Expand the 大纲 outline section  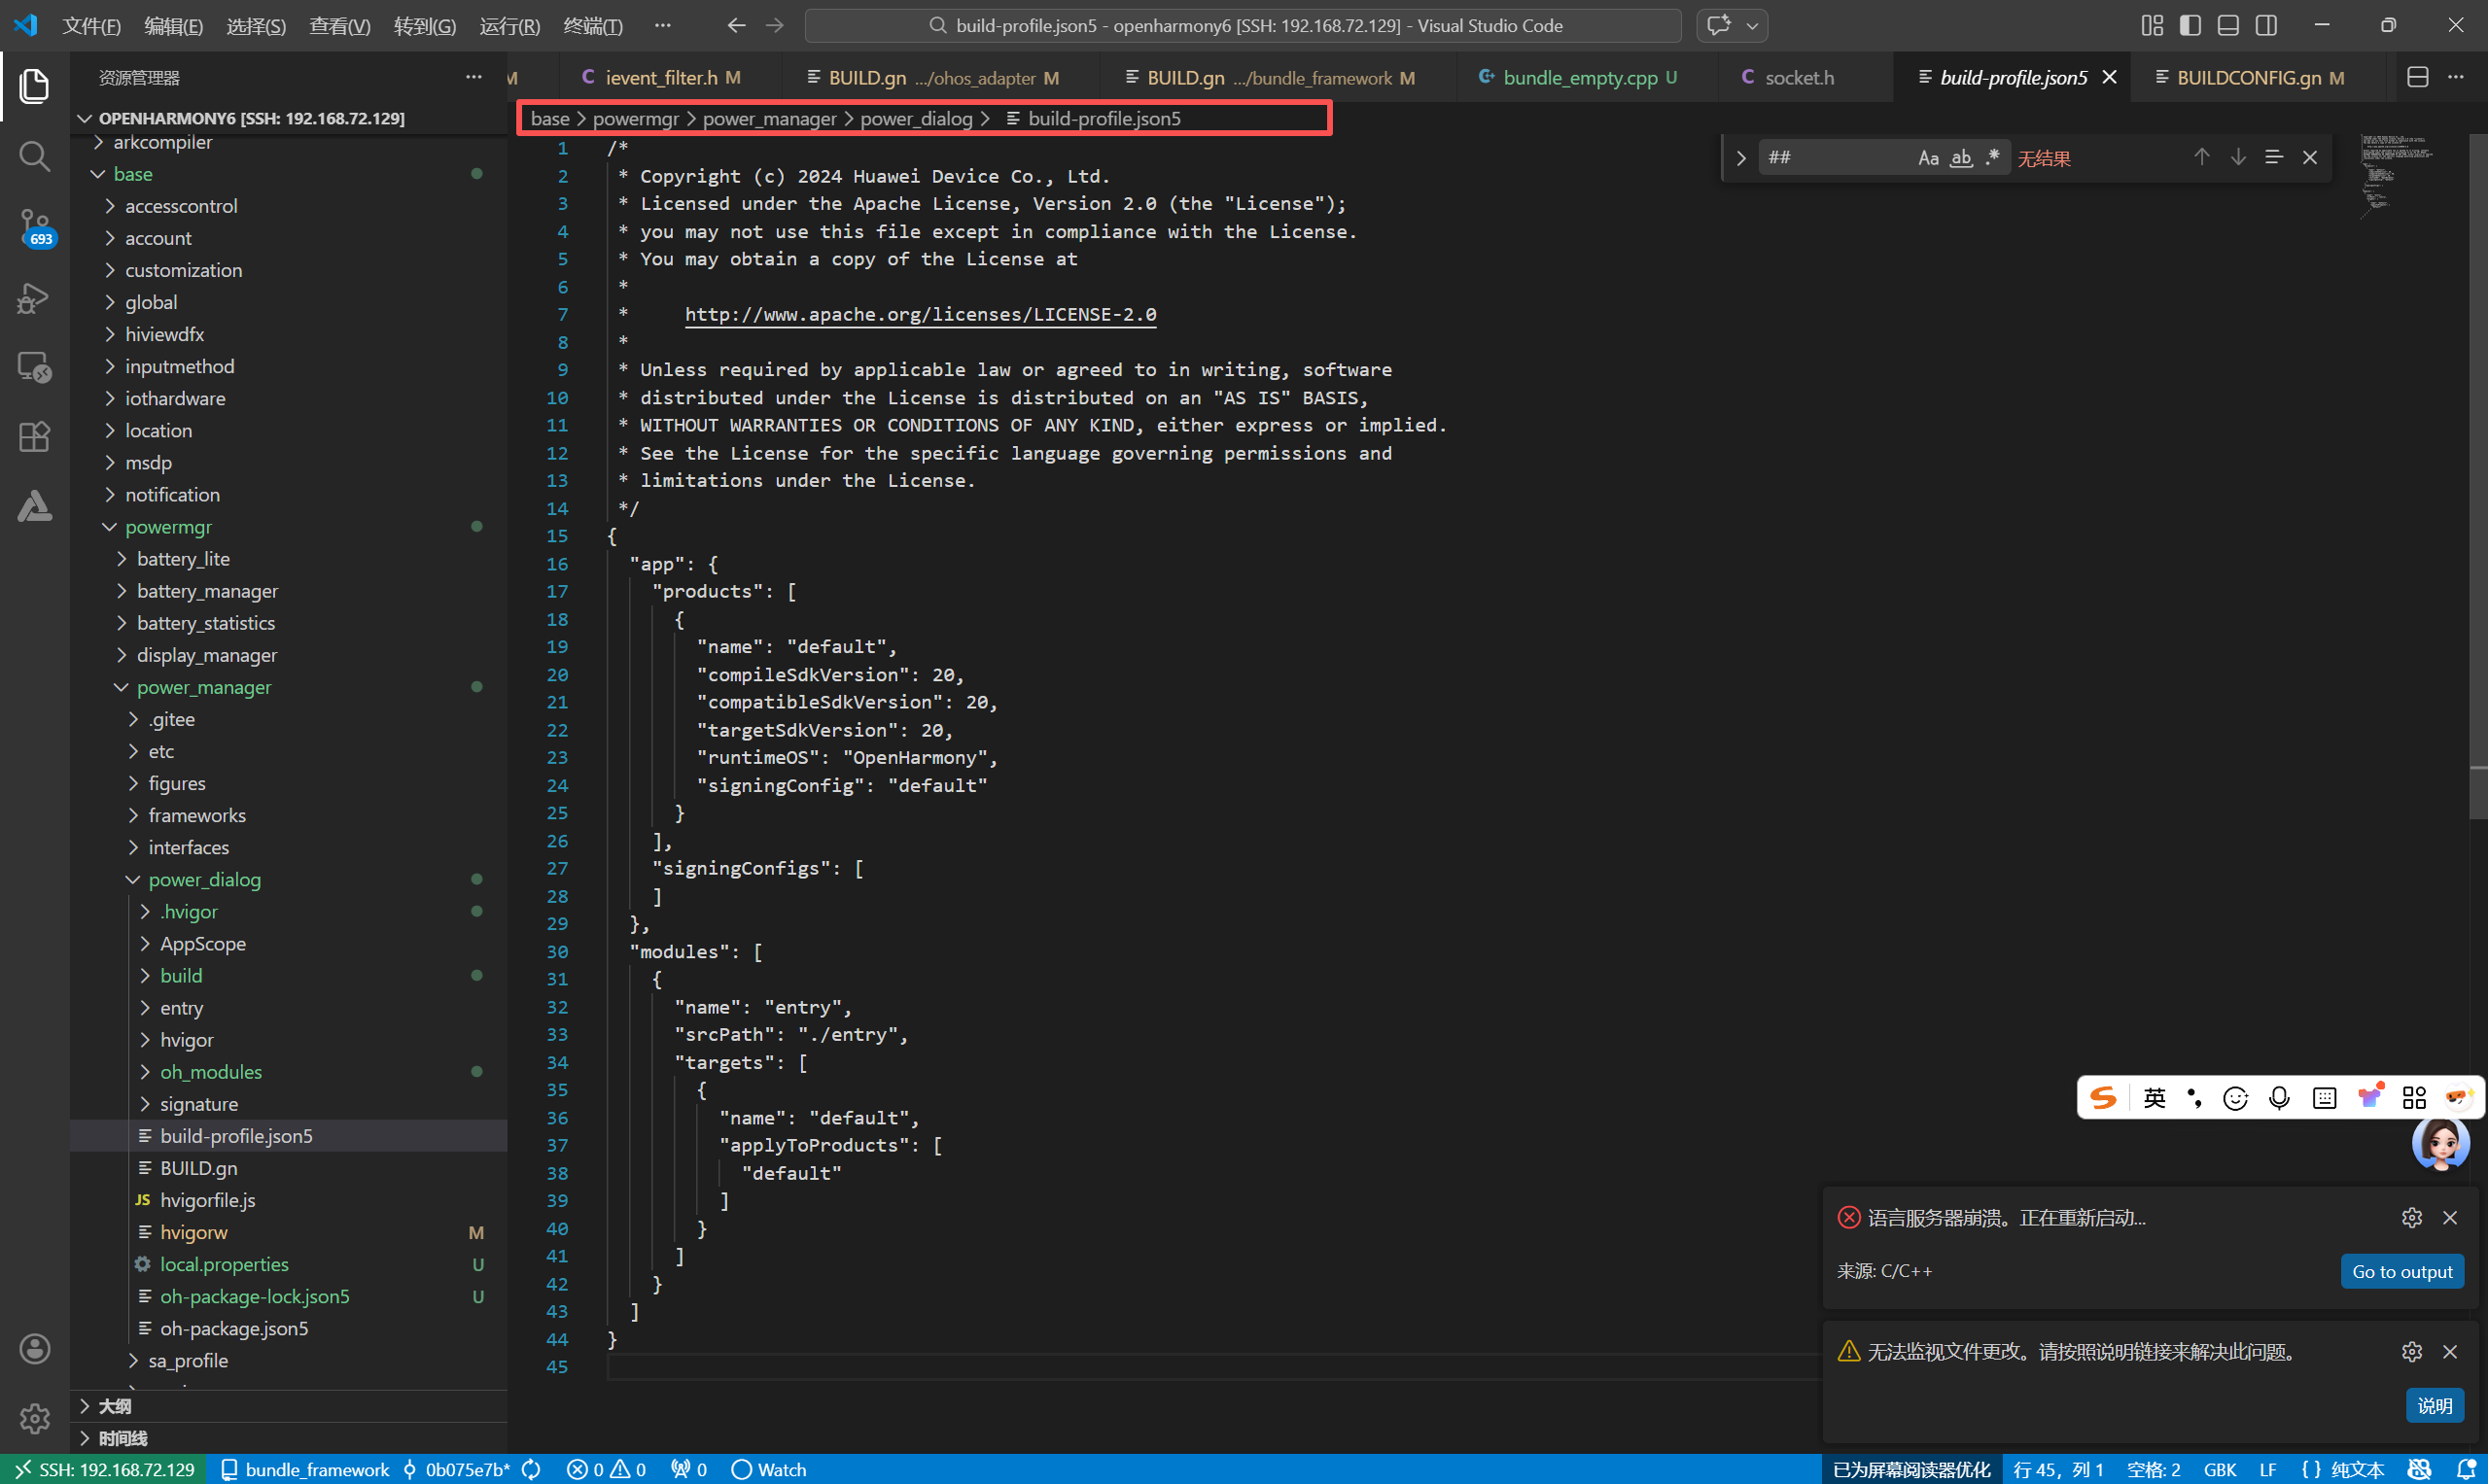pyautogui.click(x=115, y=1406)
